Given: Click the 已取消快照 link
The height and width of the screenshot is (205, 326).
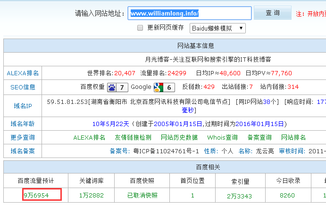Looking at the screenshot, I should (x=142, y=195).
